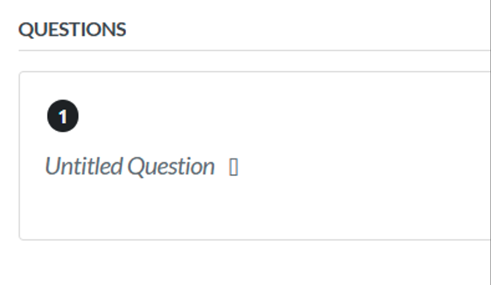Click the edit icon beside Untitled Question
This screenshot has height=285, width=491.
pos(233,167)
